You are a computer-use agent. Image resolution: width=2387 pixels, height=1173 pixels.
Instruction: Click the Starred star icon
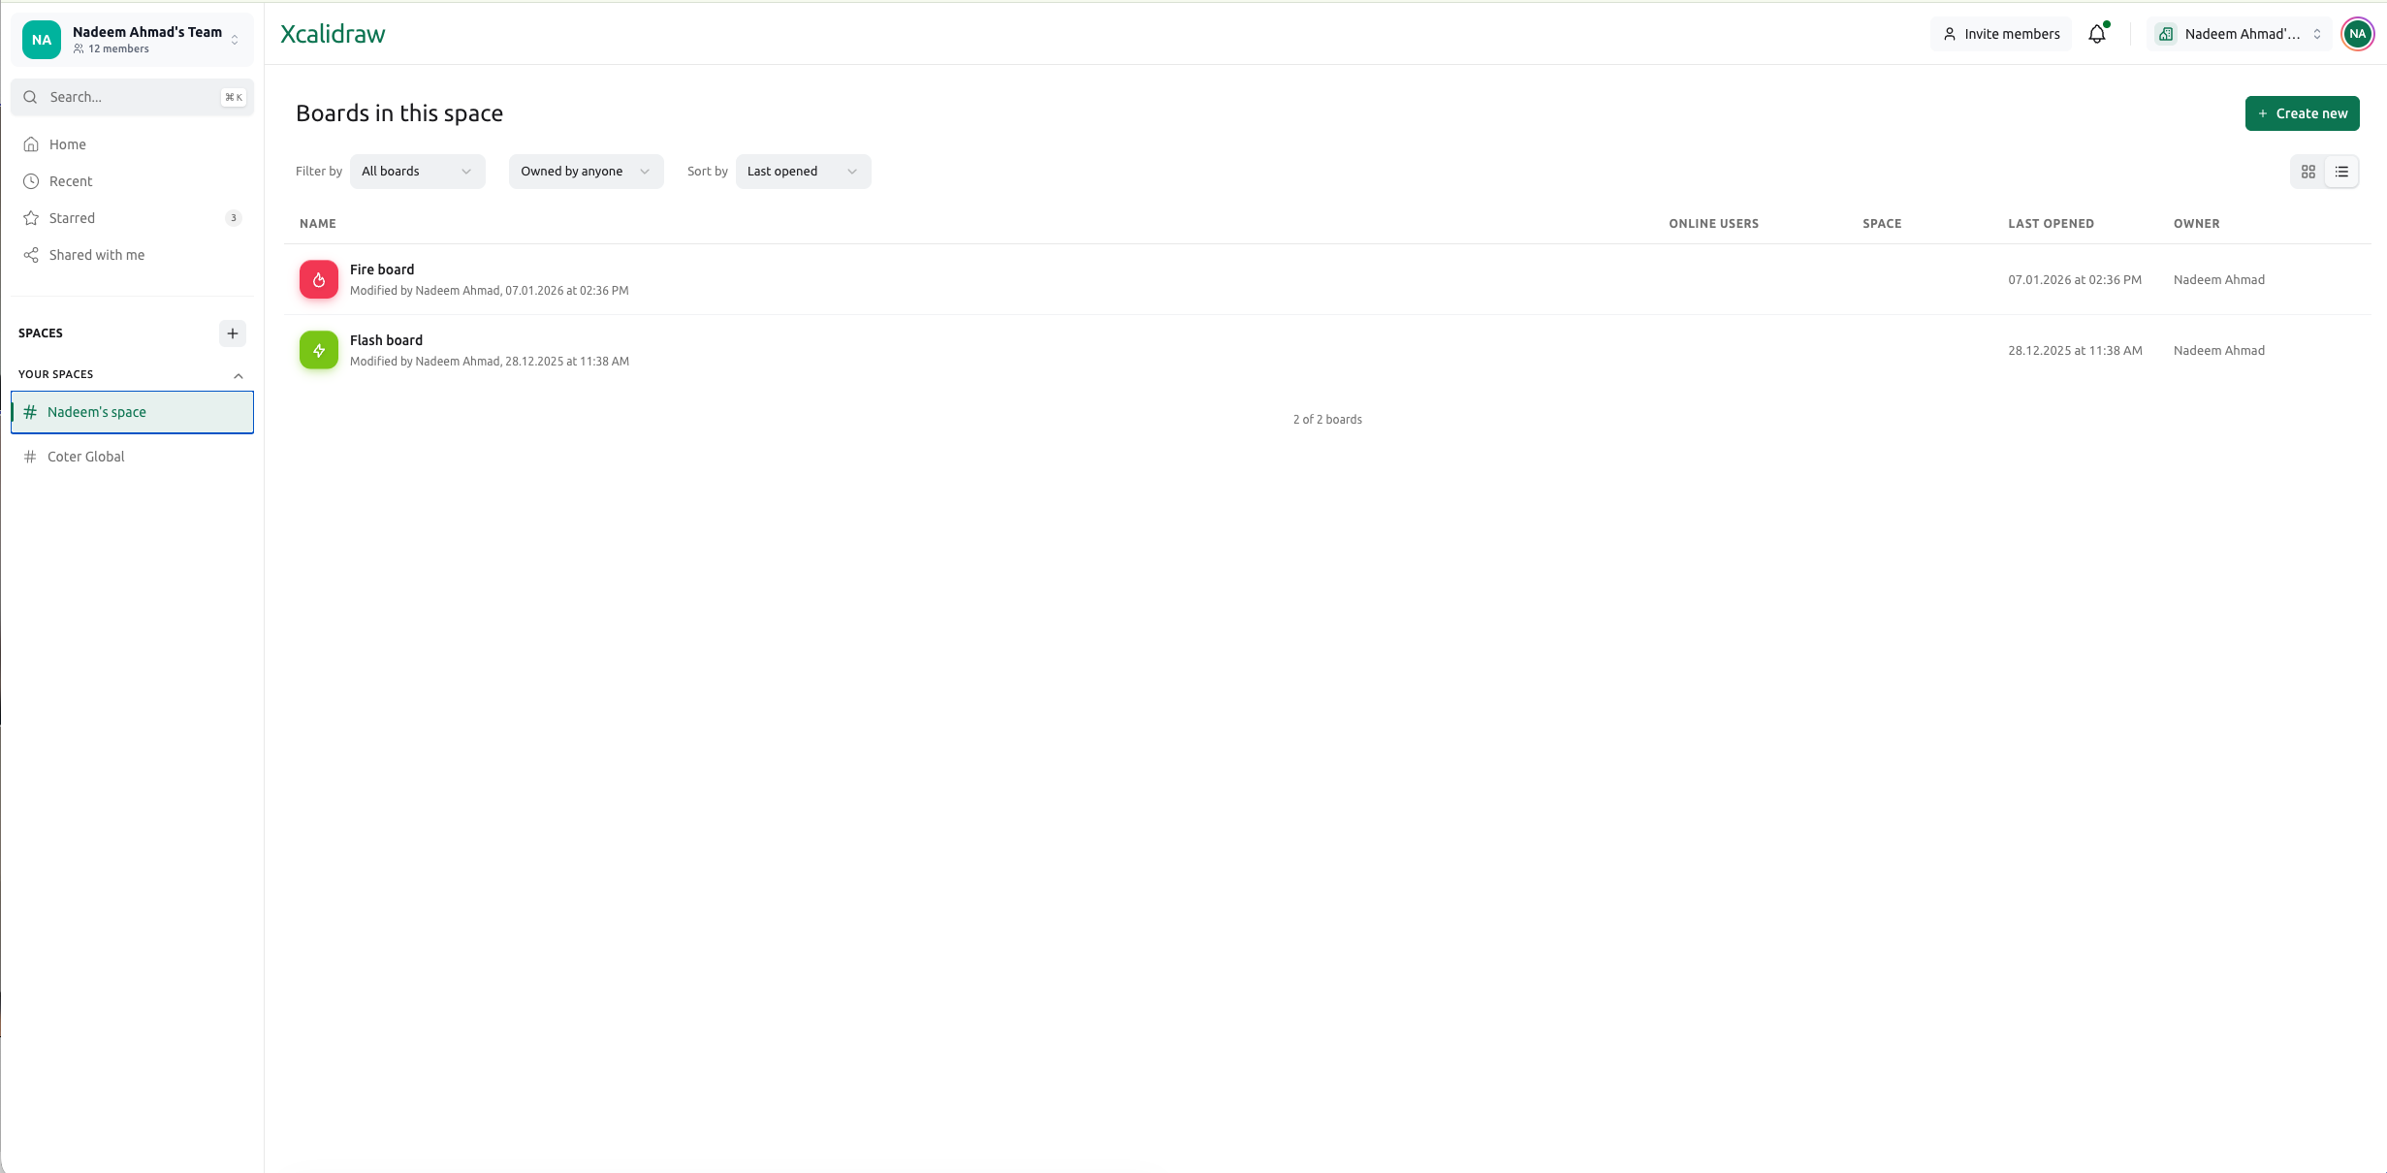[31, 218]
